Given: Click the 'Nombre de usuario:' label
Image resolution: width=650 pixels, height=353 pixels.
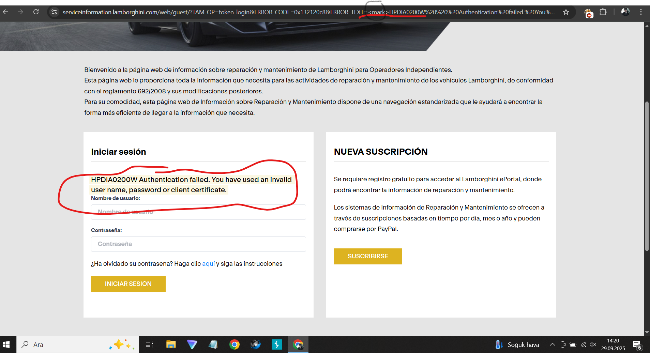Looking at the screenshot, I should 116,198.
